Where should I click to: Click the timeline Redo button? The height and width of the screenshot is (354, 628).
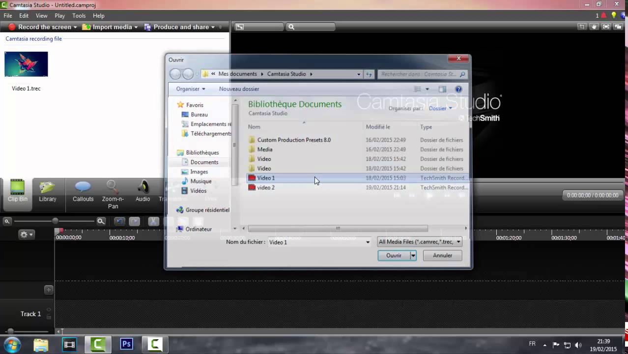pyautogui.click(x=134, y=221)
